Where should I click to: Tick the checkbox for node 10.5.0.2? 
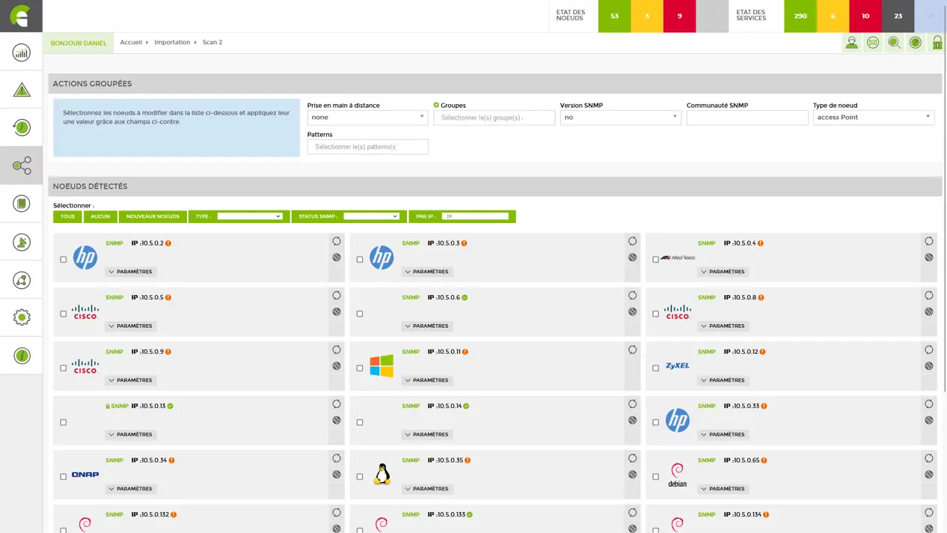tap(63, 260)
